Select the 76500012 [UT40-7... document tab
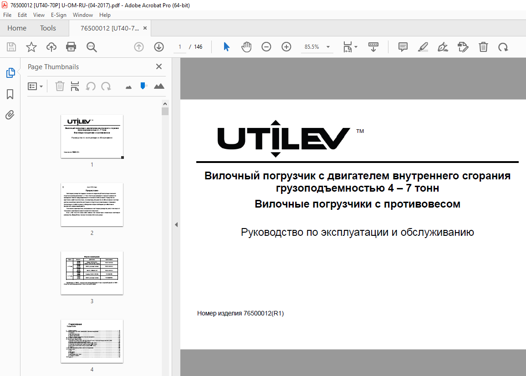526x376 pixels. pos(109,28)
